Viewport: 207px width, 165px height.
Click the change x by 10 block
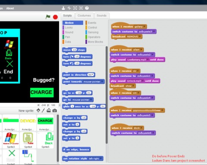(75, 118)
